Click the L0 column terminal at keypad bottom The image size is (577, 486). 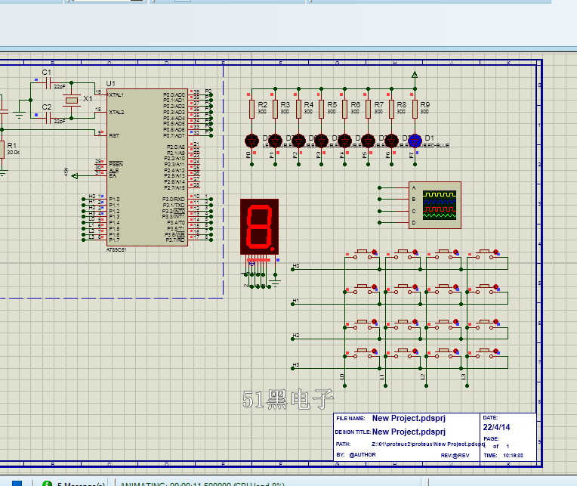[345, 385]
